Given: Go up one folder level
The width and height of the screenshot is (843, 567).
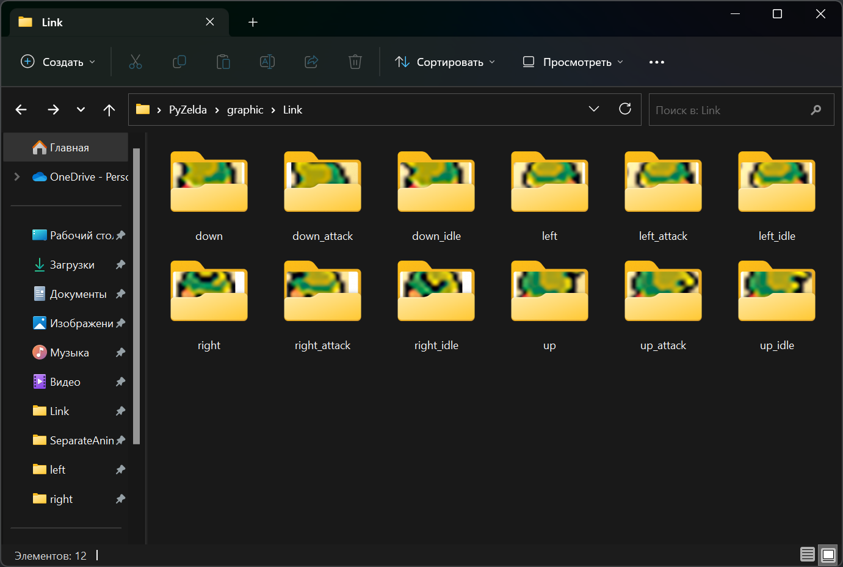Looking at the screenshot, I should [109, 110].
